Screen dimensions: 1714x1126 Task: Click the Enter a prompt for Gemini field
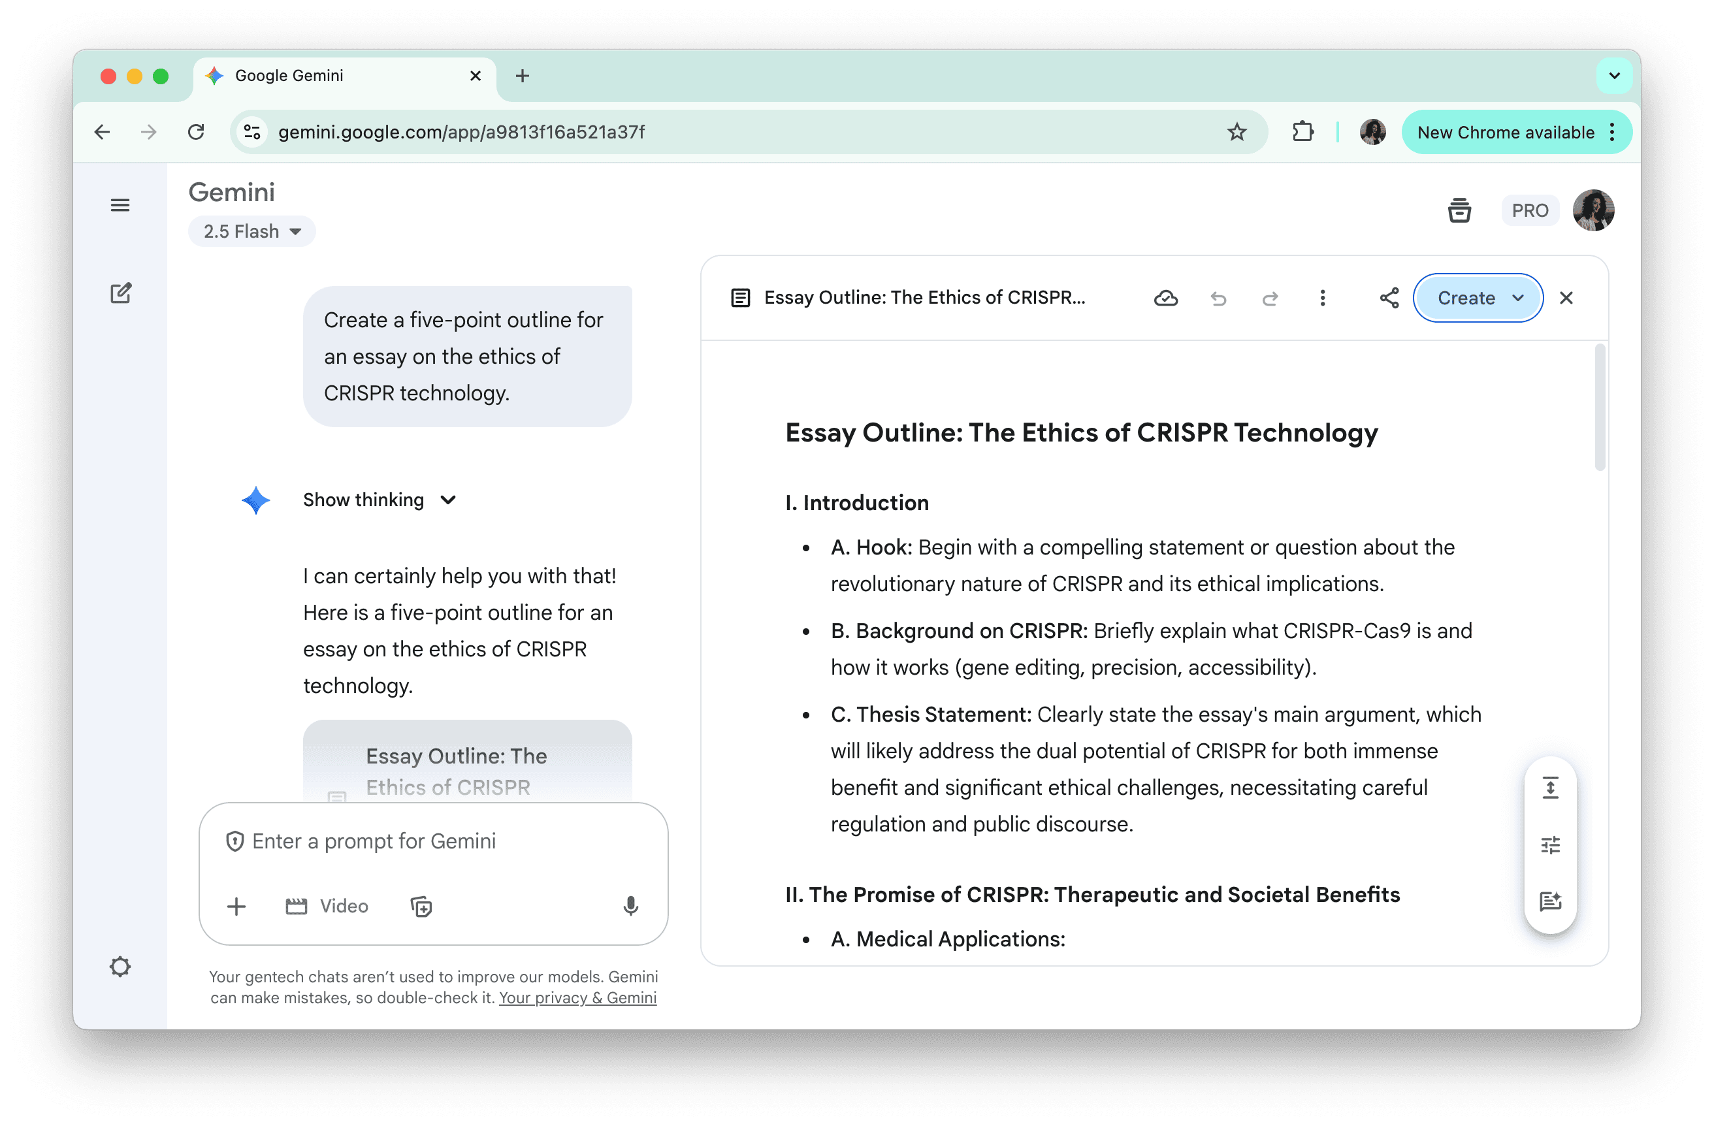pos(432,842)
